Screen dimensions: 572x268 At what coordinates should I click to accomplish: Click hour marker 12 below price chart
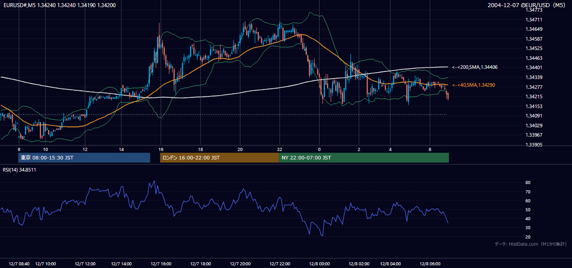point(85,149)
